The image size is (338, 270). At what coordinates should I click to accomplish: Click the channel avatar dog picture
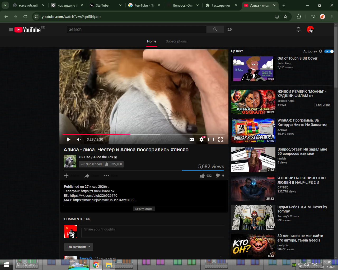click(x=70, y=161)
